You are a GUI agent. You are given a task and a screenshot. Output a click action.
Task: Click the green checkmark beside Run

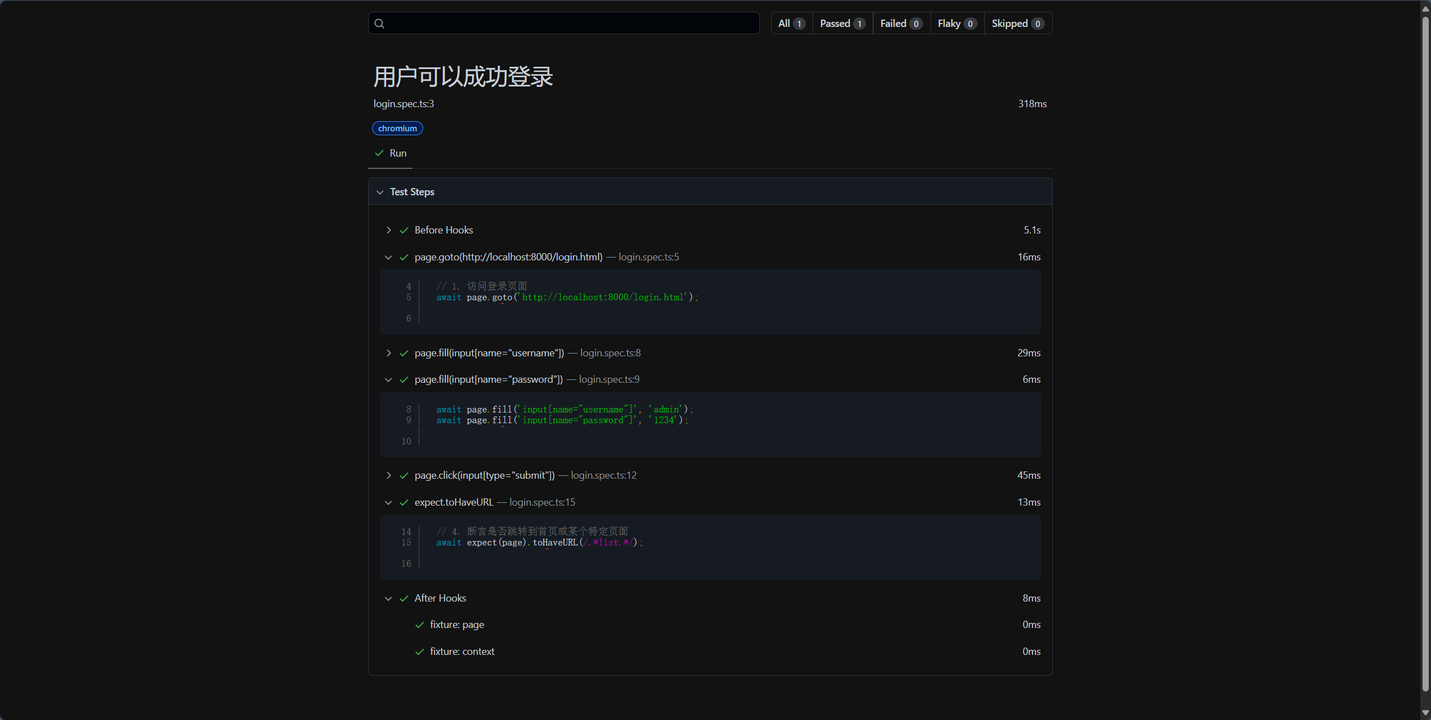point(379,153)
